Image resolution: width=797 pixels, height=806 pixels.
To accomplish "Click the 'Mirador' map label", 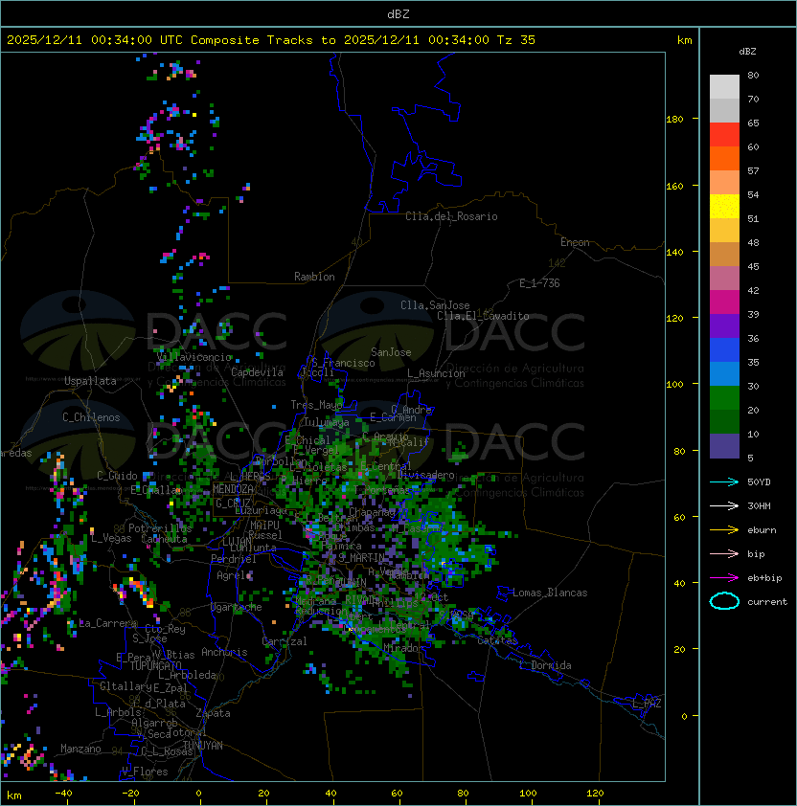I will tap(404, 648).
